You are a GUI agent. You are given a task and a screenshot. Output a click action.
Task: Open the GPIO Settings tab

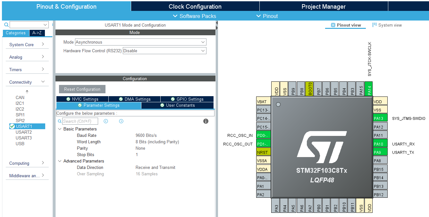point(187,99)
